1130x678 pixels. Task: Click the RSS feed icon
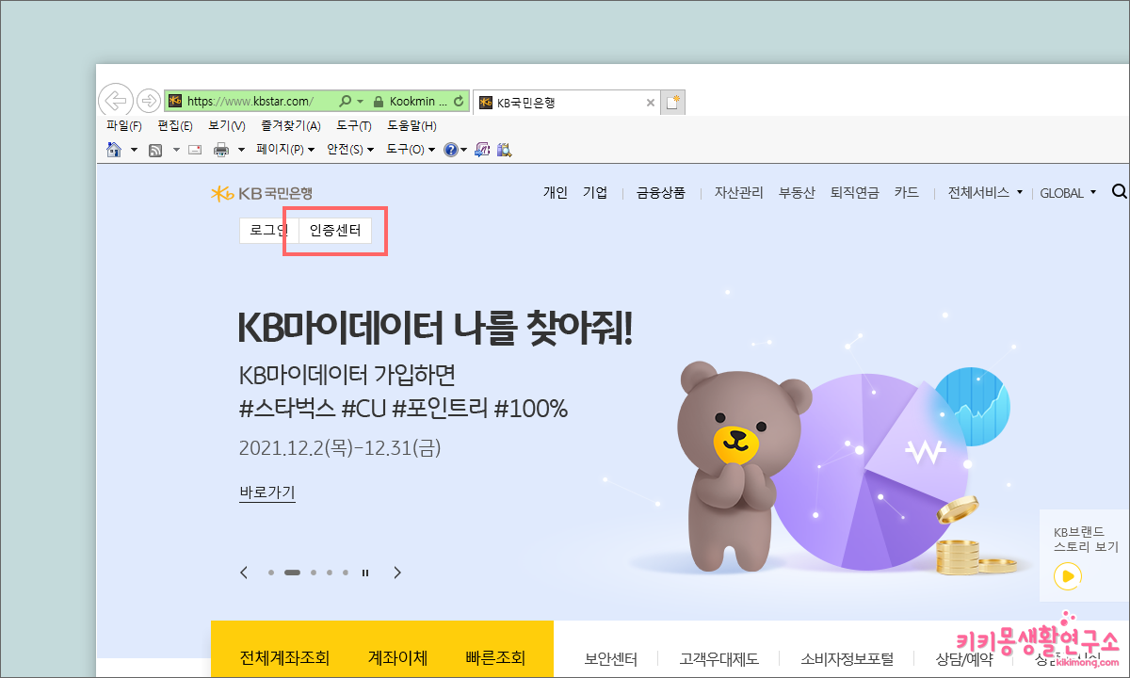[x=154, y=149]
